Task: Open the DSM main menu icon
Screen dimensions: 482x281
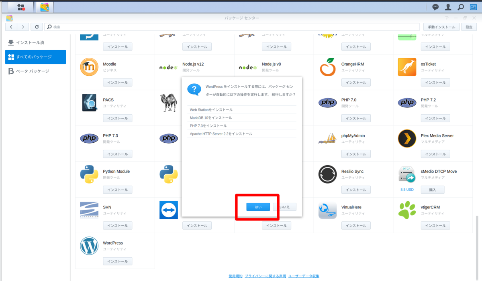Action: (x=21, y=7)
